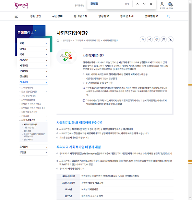
Task: Click the SE social enterprise logo image
Action: [x=67, y=56]
